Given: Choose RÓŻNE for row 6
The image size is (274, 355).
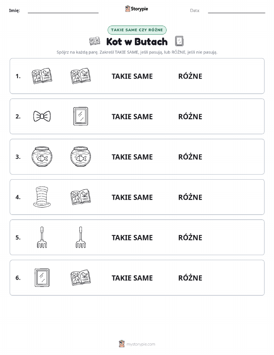Looking at the screenshot, I should (191, 278).
